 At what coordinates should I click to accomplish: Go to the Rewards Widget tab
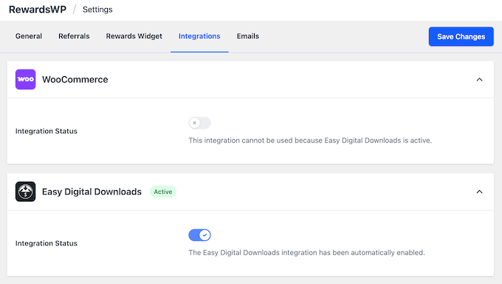pos(134,36)
